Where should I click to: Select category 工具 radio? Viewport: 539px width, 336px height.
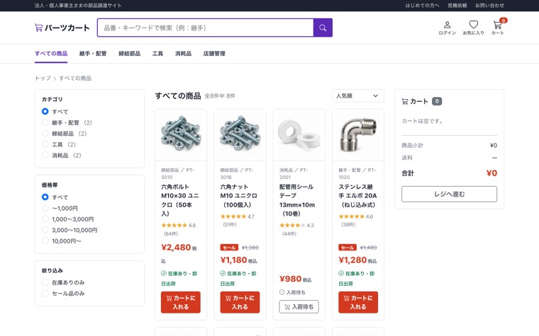[x=45, y=144]
